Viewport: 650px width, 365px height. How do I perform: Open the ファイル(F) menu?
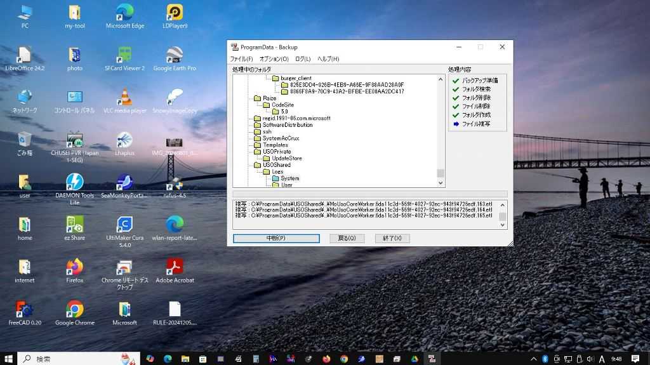(241, 59)
